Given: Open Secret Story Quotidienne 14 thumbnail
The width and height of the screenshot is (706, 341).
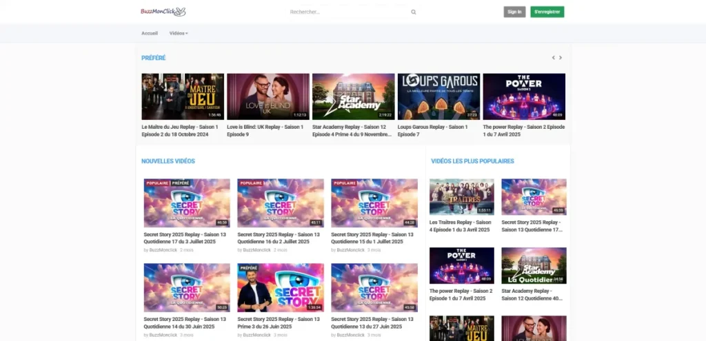Looking at the screenshot, I should 187,287.
